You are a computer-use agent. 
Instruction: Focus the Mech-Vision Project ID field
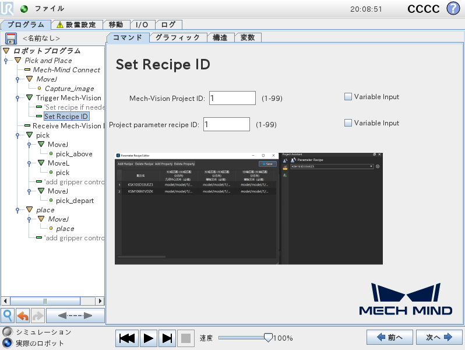(233, 98)
